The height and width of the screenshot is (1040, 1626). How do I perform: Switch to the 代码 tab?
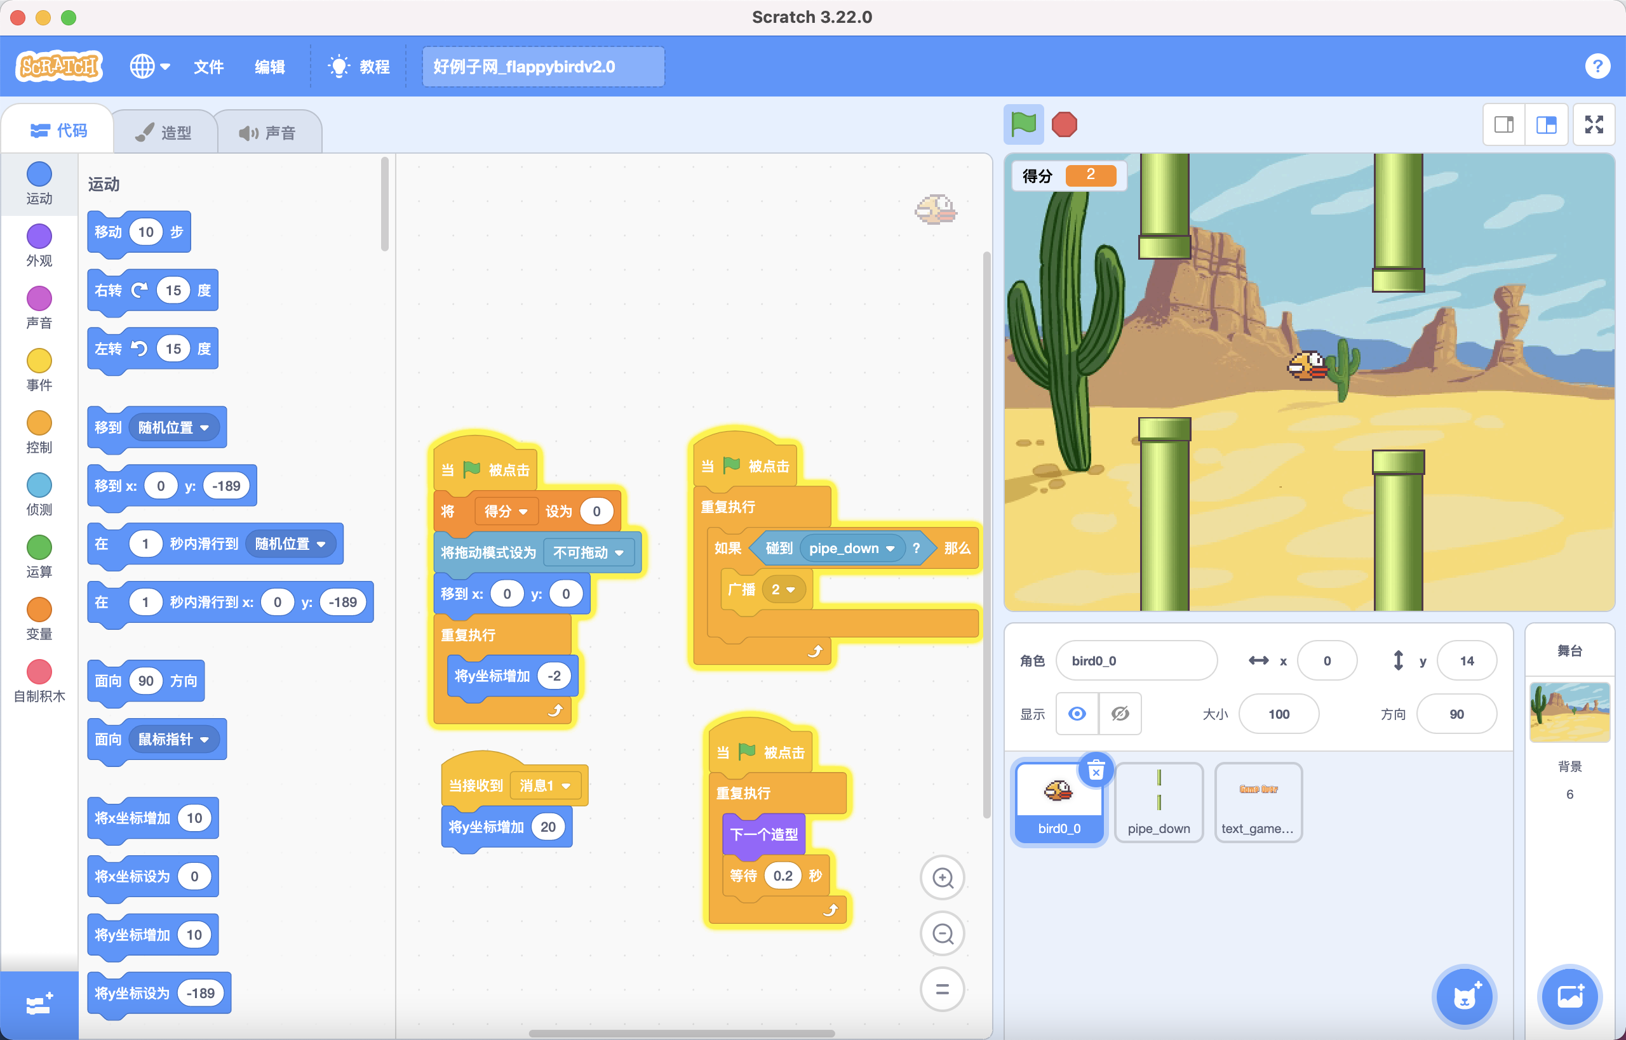58,130
